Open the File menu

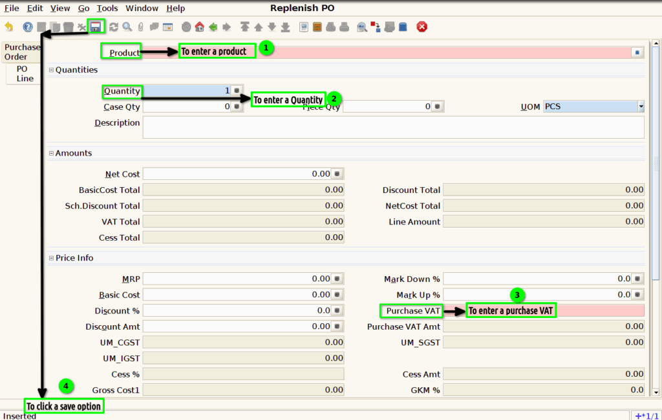12,8
